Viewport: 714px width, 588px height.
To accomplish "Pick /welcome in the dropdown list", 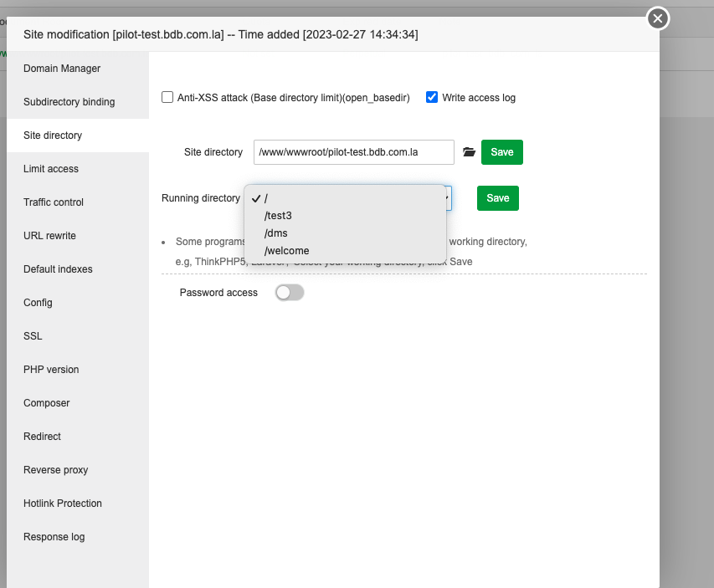I will point(286,251).
